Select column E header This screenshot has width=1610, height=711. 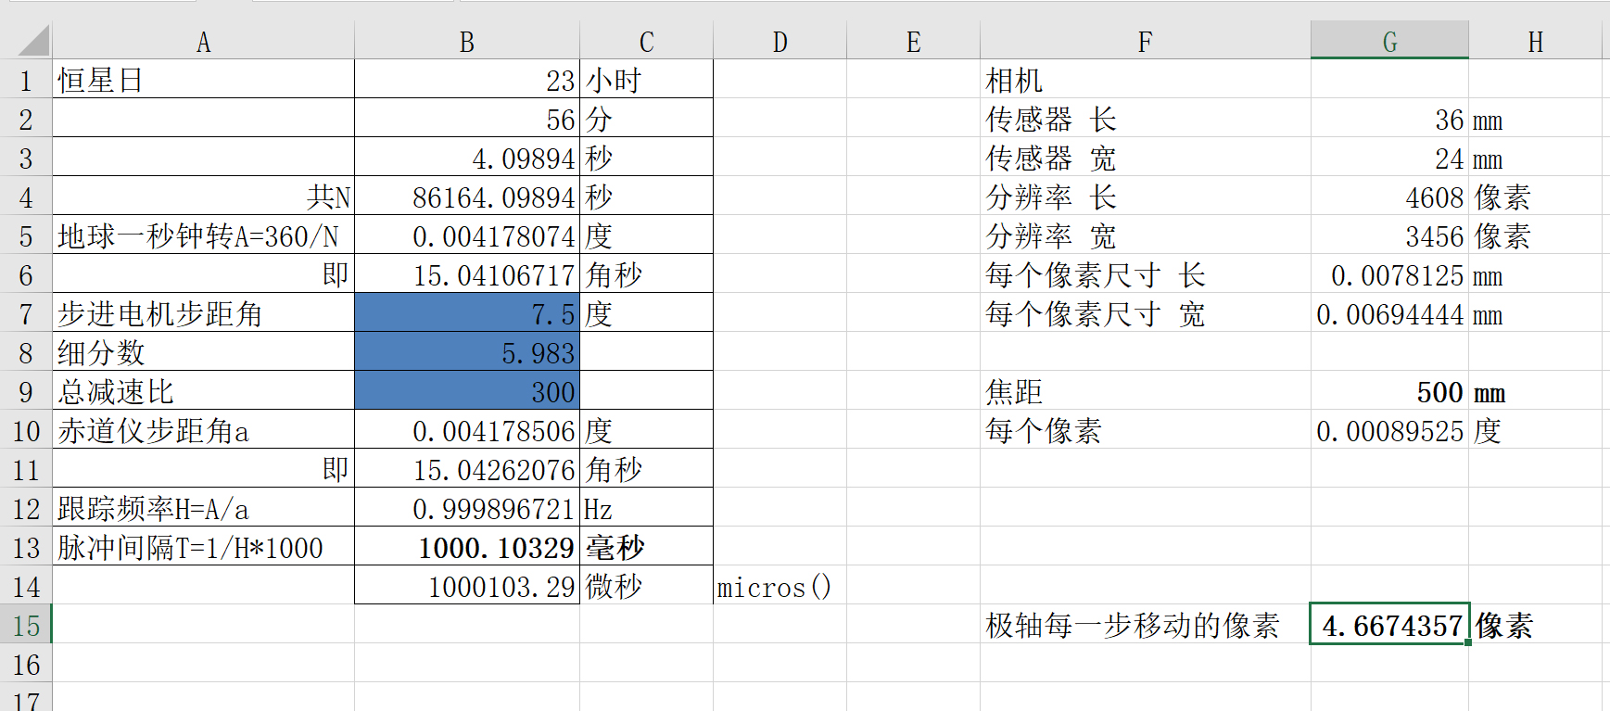pos(914,41)
